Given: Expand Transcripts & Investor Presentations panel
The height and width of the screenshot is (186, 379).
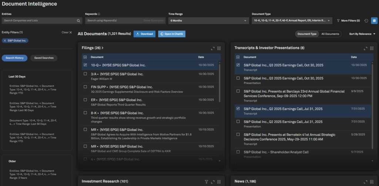Looking at the screenshot, I should pyautogui.click(x=365, y=48).
